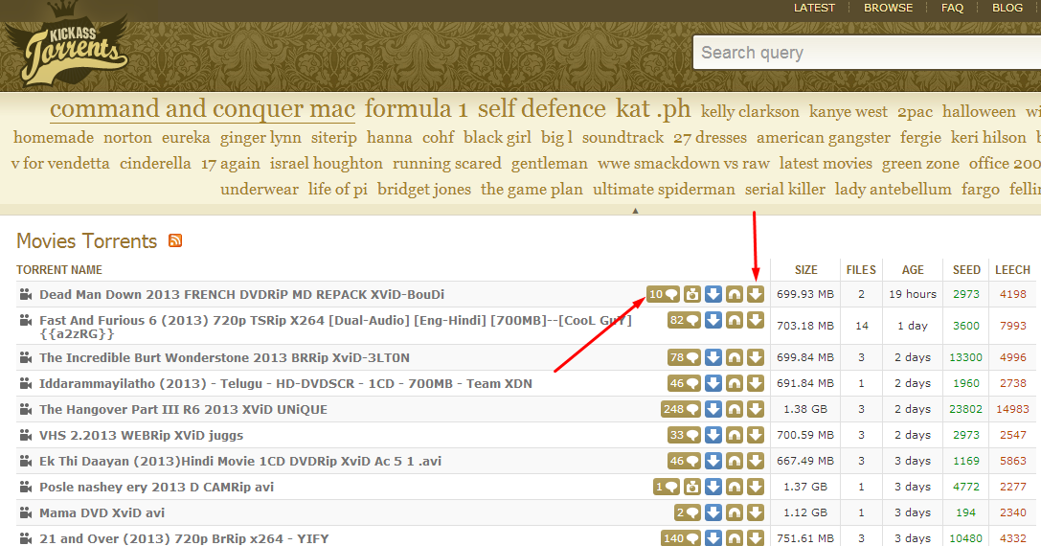
Task: Focus the Search query field
Action: pos(867,53)
